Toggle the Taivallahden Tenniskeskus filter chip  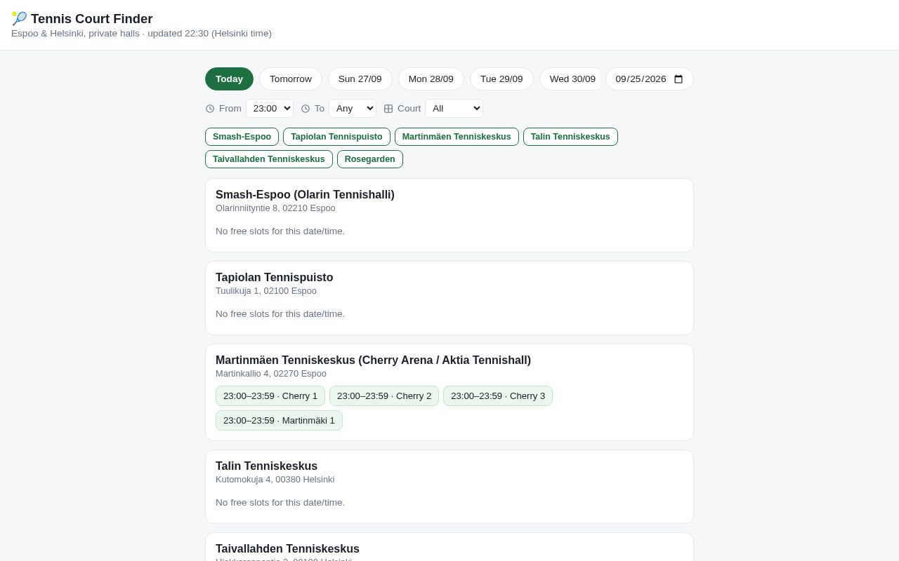(269, 159)
